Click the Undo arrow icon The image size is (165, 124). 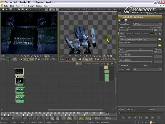point(27,9)
